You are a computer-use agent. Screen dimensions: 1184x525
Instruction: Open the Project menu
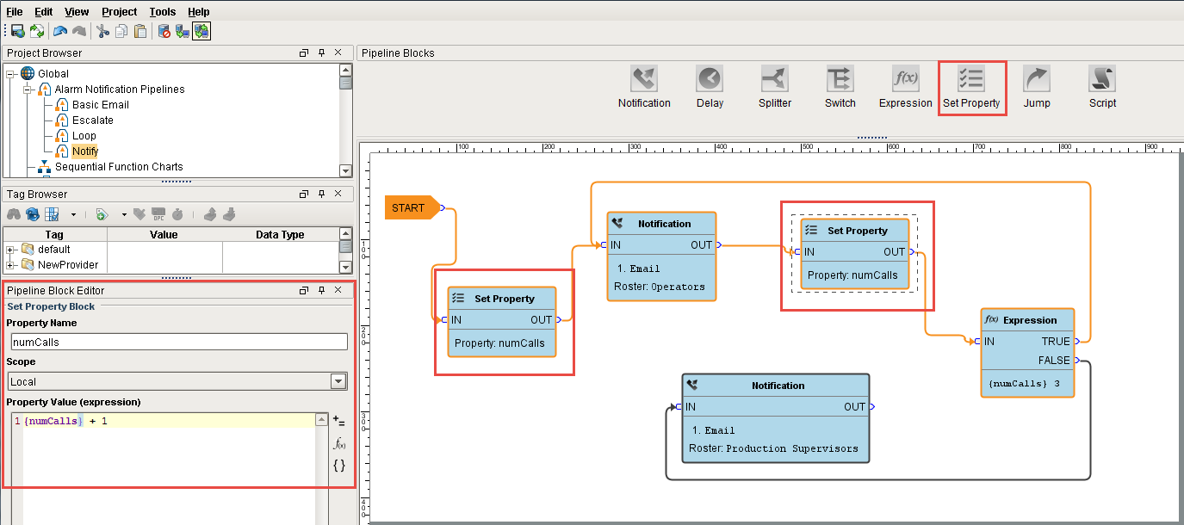pos(118,11)
